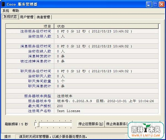Click the refresh frequency slider thumb

tap(38, 124)
